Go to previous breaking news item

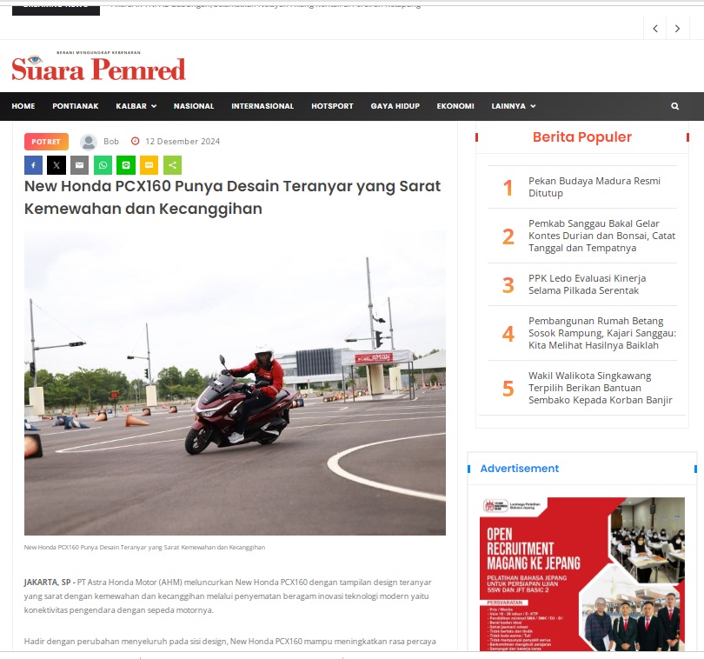click(655, 29)
